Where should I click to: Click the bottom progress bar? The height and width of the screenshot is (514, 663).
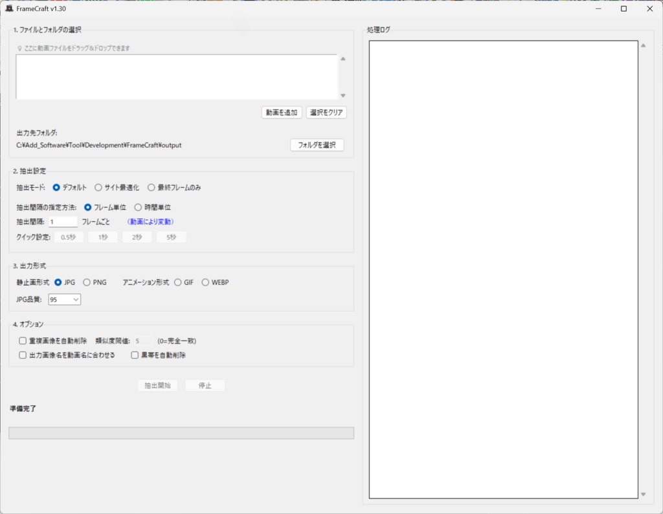tap(181, 433)
